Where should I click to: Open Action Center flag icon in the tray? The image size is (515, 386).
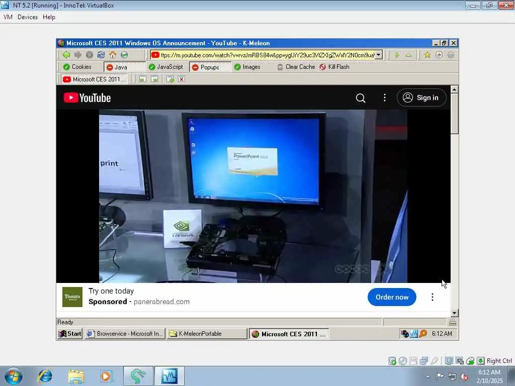pos(440,376)
